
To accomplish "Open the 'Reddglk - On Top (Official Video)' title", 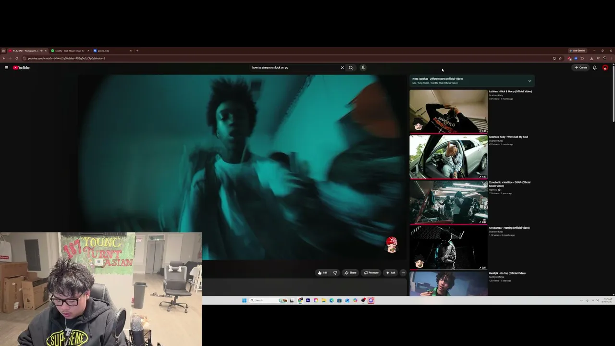I will point(507,273).
